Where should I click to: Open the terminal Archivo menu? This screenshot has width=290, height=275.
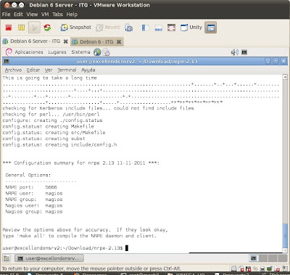pyautogui.click(x=13, y=70)
